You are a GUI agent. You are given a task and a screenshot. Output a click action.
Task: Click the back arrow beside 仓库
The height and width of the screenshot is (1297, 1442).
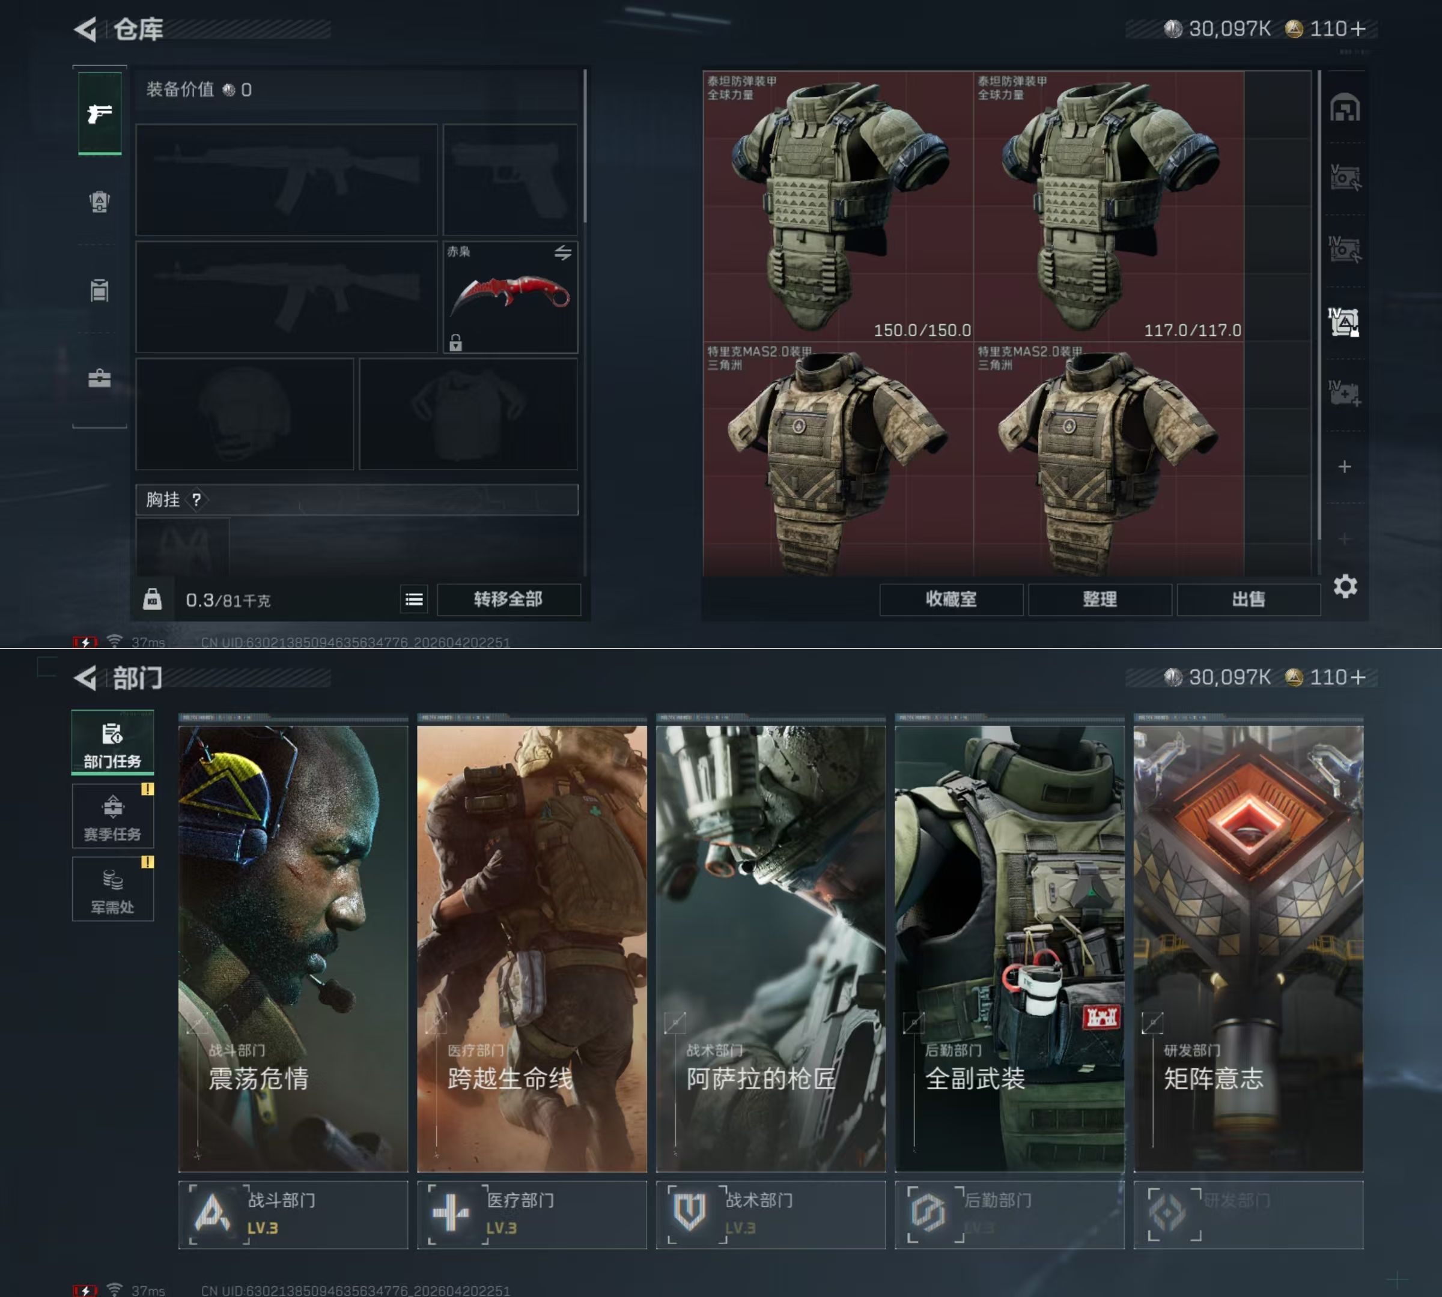pos(85,29)
